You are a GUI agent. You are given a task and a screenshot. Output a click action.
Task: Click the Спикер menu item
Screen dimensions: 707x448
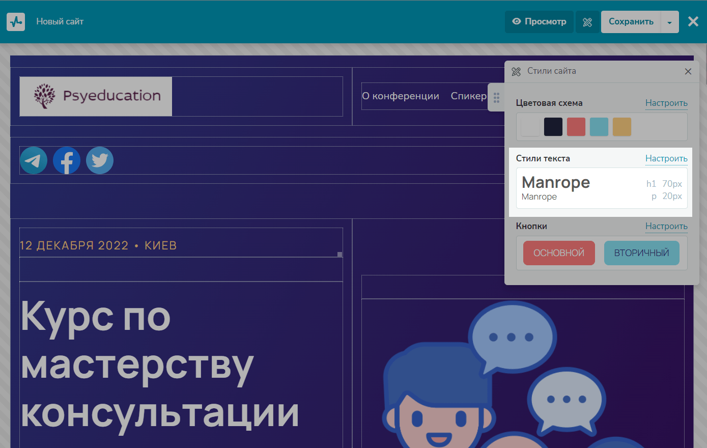click(469, 96)
